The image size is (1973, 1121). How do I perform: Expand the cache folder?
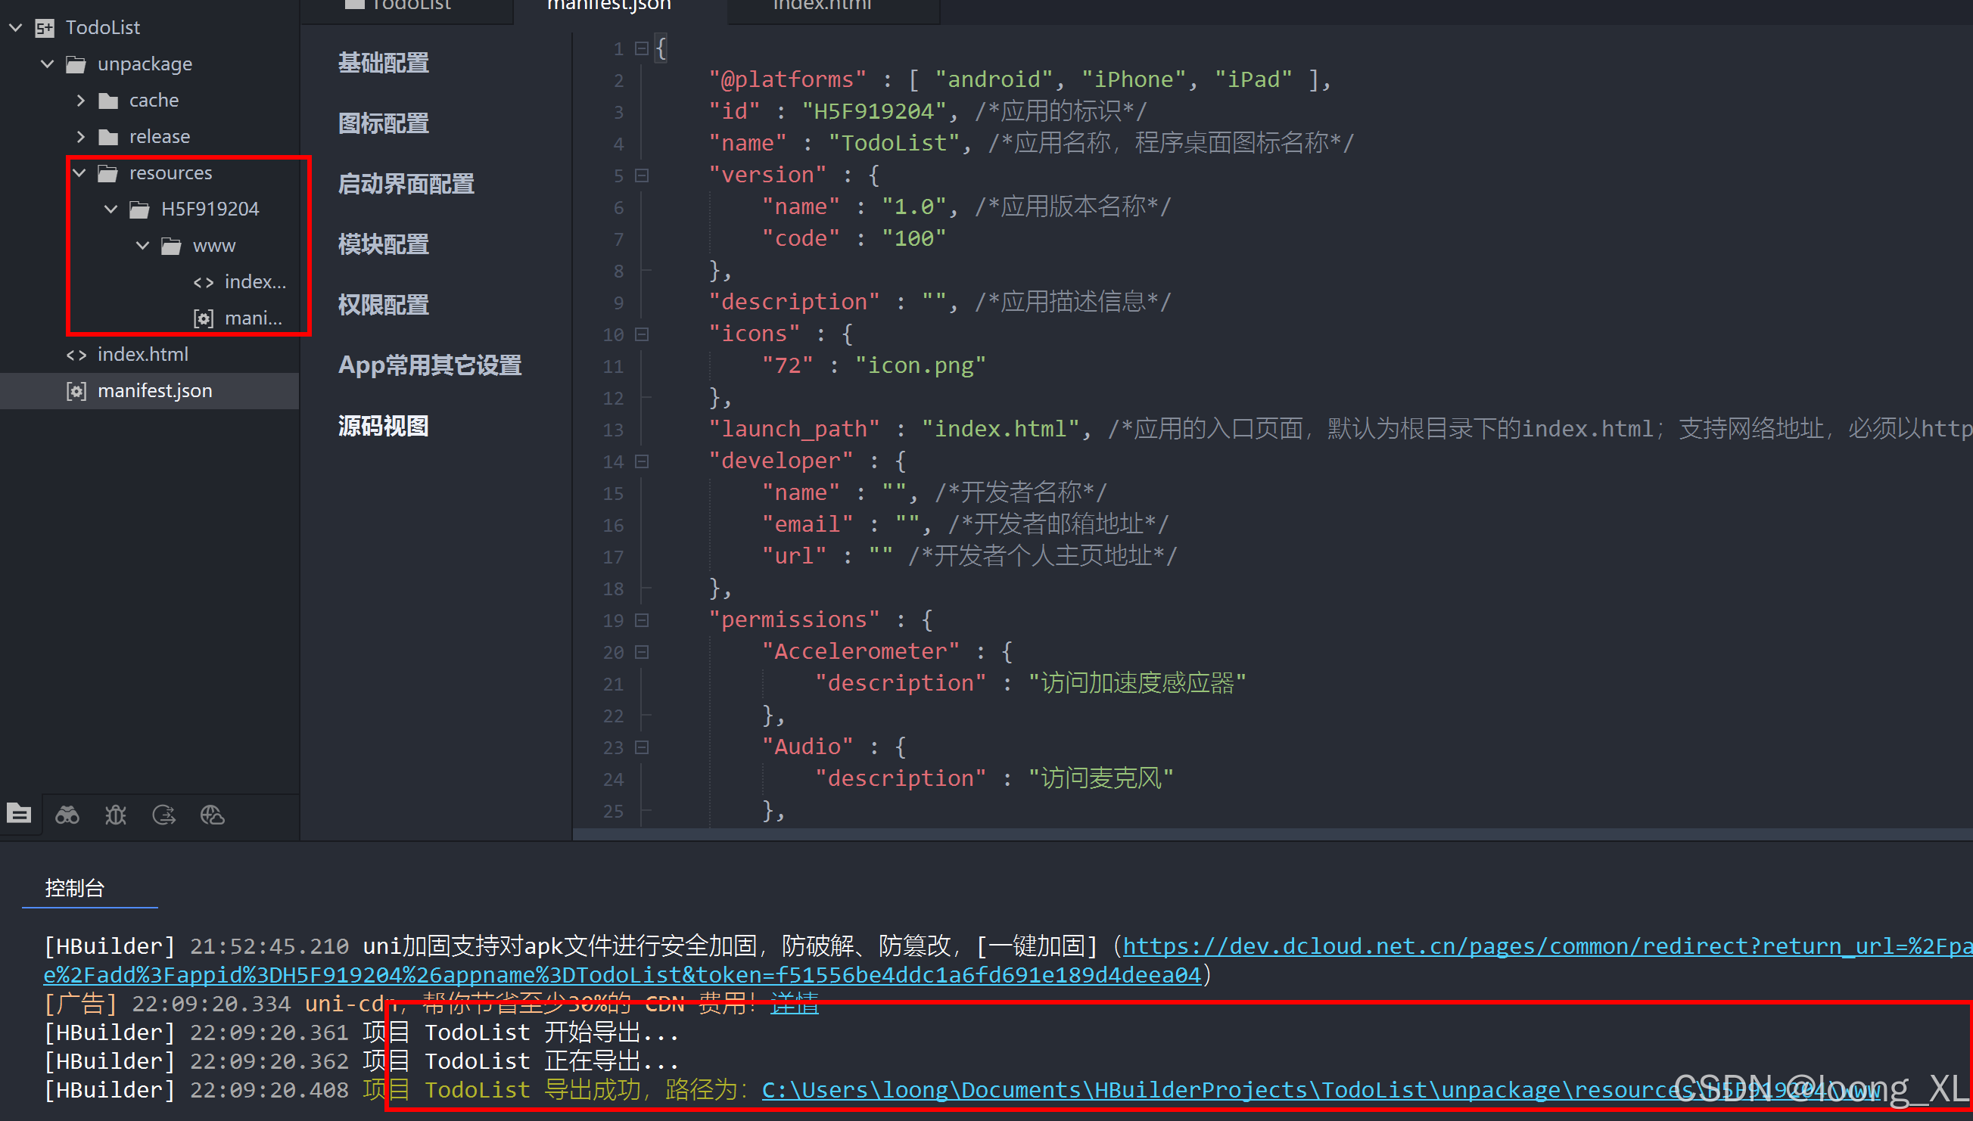(81, 101)
